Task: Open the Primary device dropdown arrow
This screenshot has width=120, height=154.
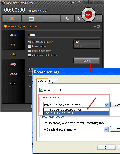Action: [x=106, y=105]
